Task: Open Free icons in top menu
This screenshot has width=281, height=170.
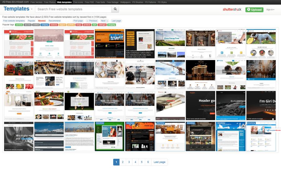Action: (78, 2)
